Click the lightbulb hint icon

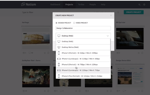pyautogui.click(x=118, y=12)
